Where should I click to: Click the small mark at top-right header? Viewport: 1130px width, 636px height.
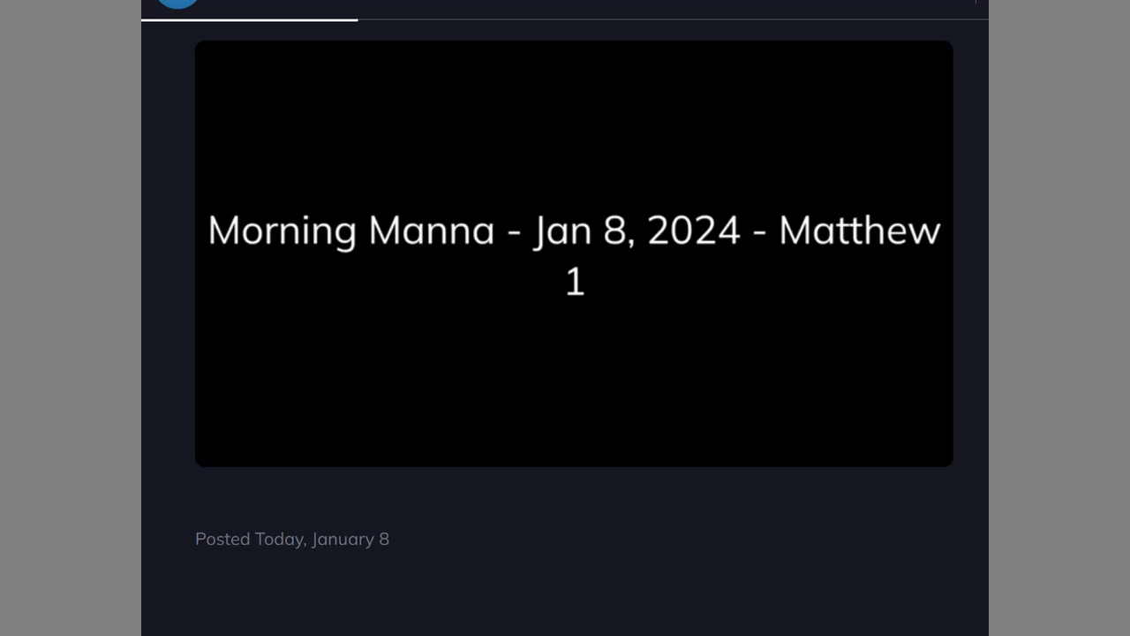tap(976, 2)
